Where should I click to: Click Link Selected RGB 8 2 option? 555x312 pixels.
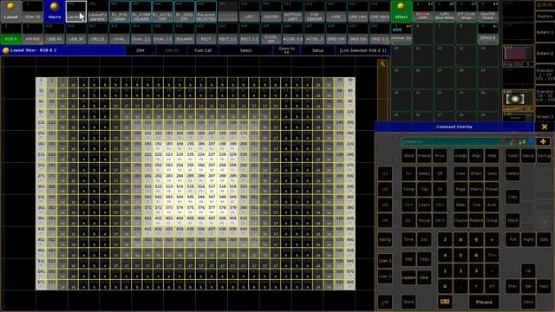pos(362,50)
